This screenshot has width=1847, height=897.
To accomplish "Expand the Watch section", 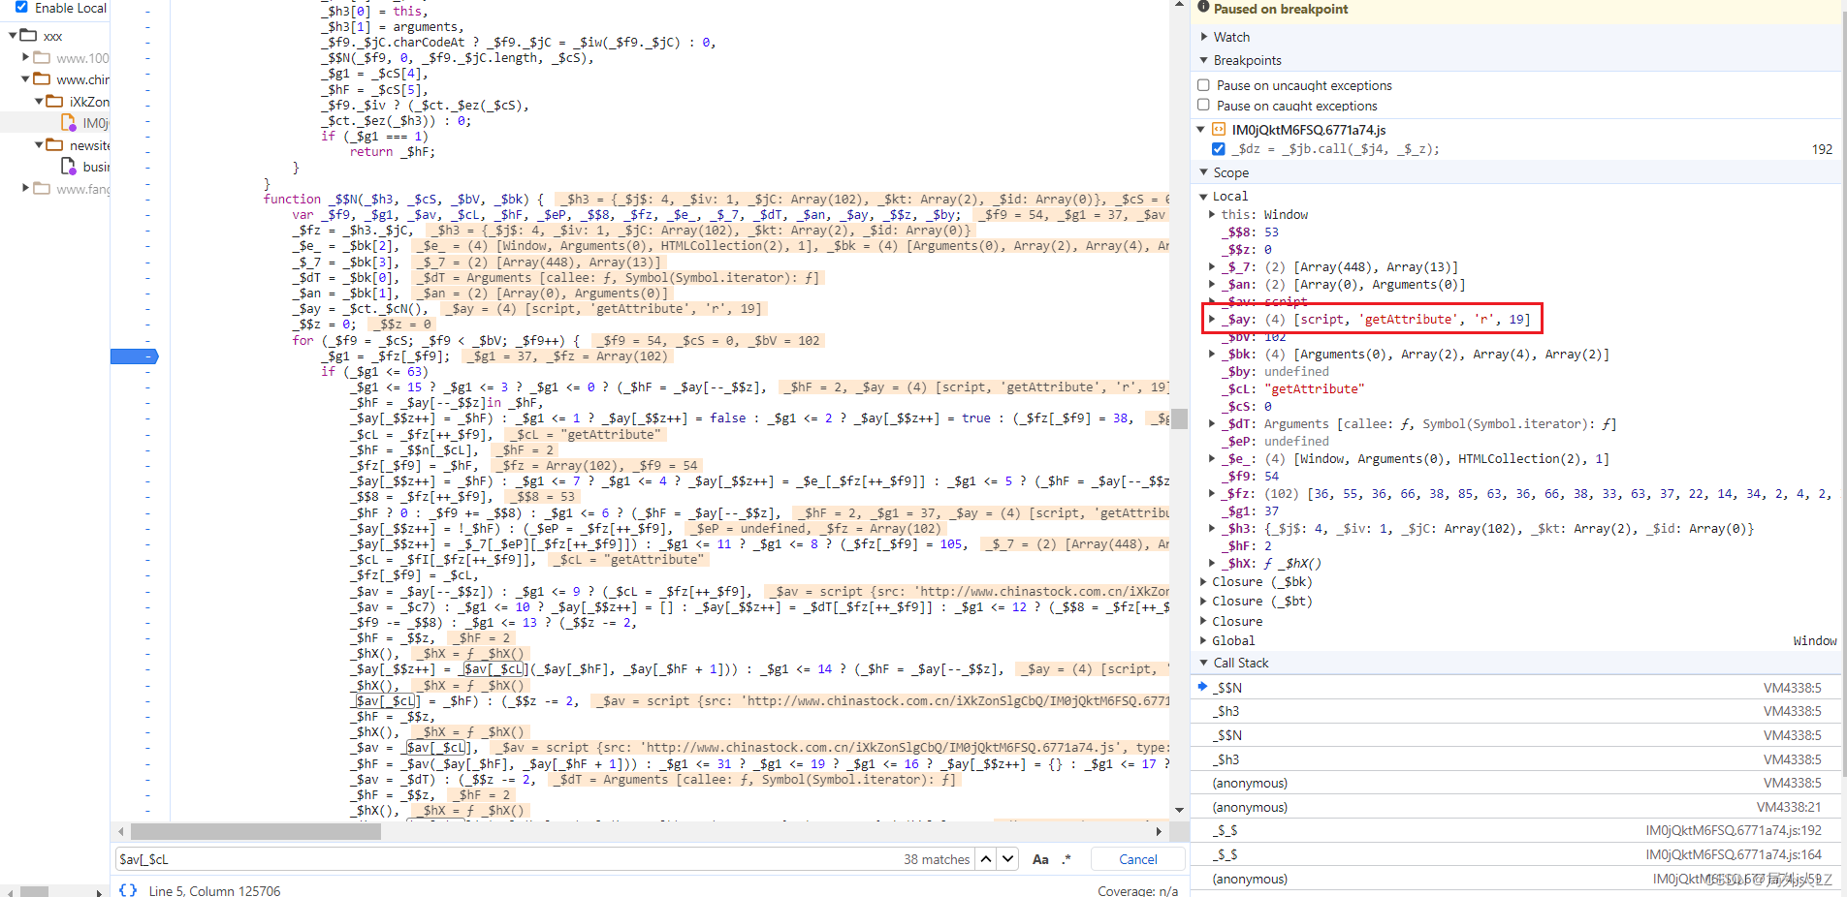I will click(x=1204, y=37).
